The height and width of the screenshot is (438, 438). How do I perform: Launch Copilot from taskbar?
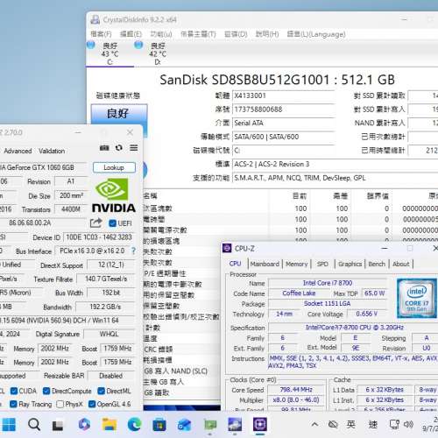(x=84, y=424)
